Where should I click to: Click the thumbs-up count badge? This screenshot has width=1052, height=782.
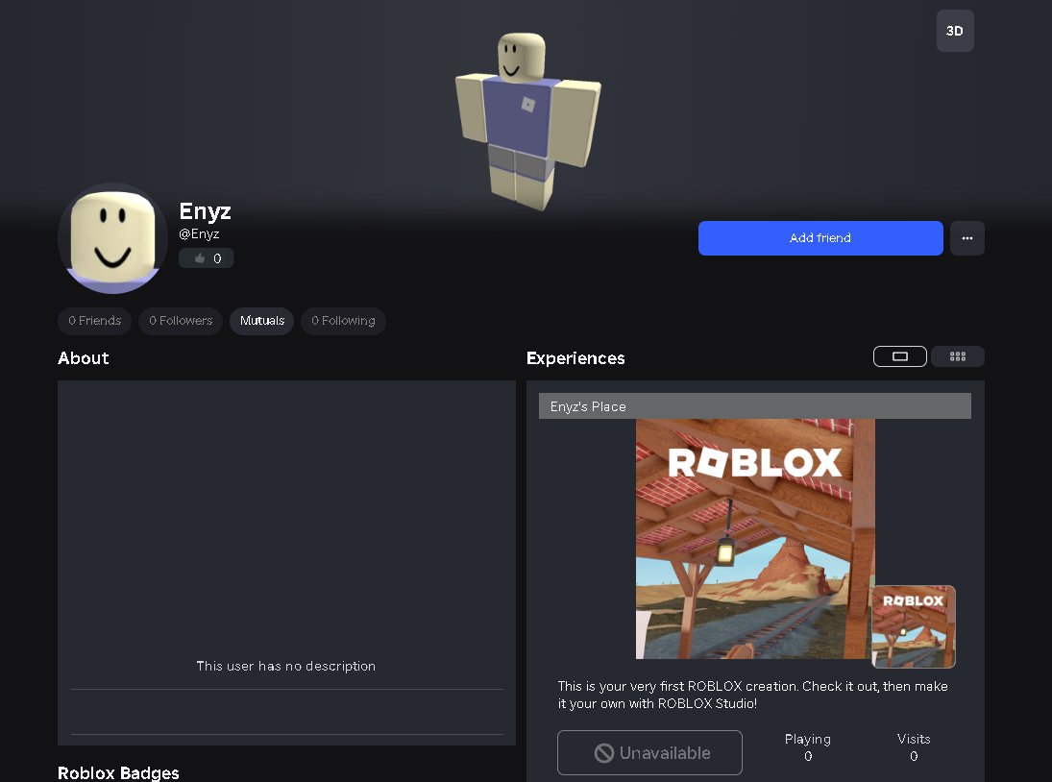[x=206, y=258]
